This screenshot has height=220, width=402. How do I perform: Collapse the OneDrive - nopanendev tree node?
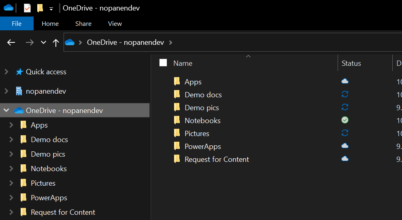tap(6, 110)
